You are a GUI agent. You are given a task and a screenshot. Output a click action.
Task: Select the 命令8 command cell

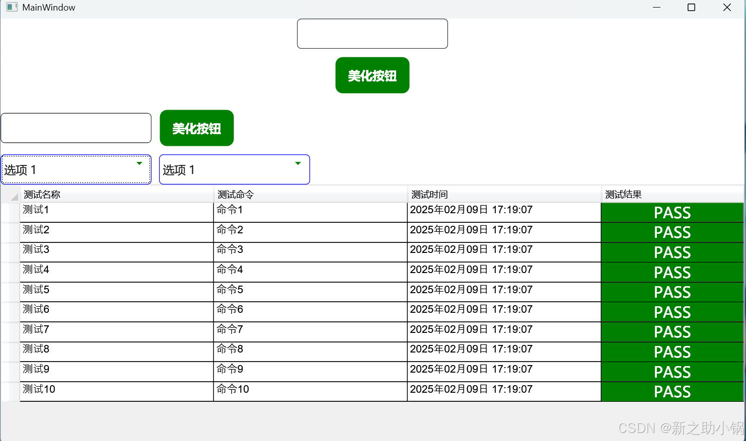[311, 351]
